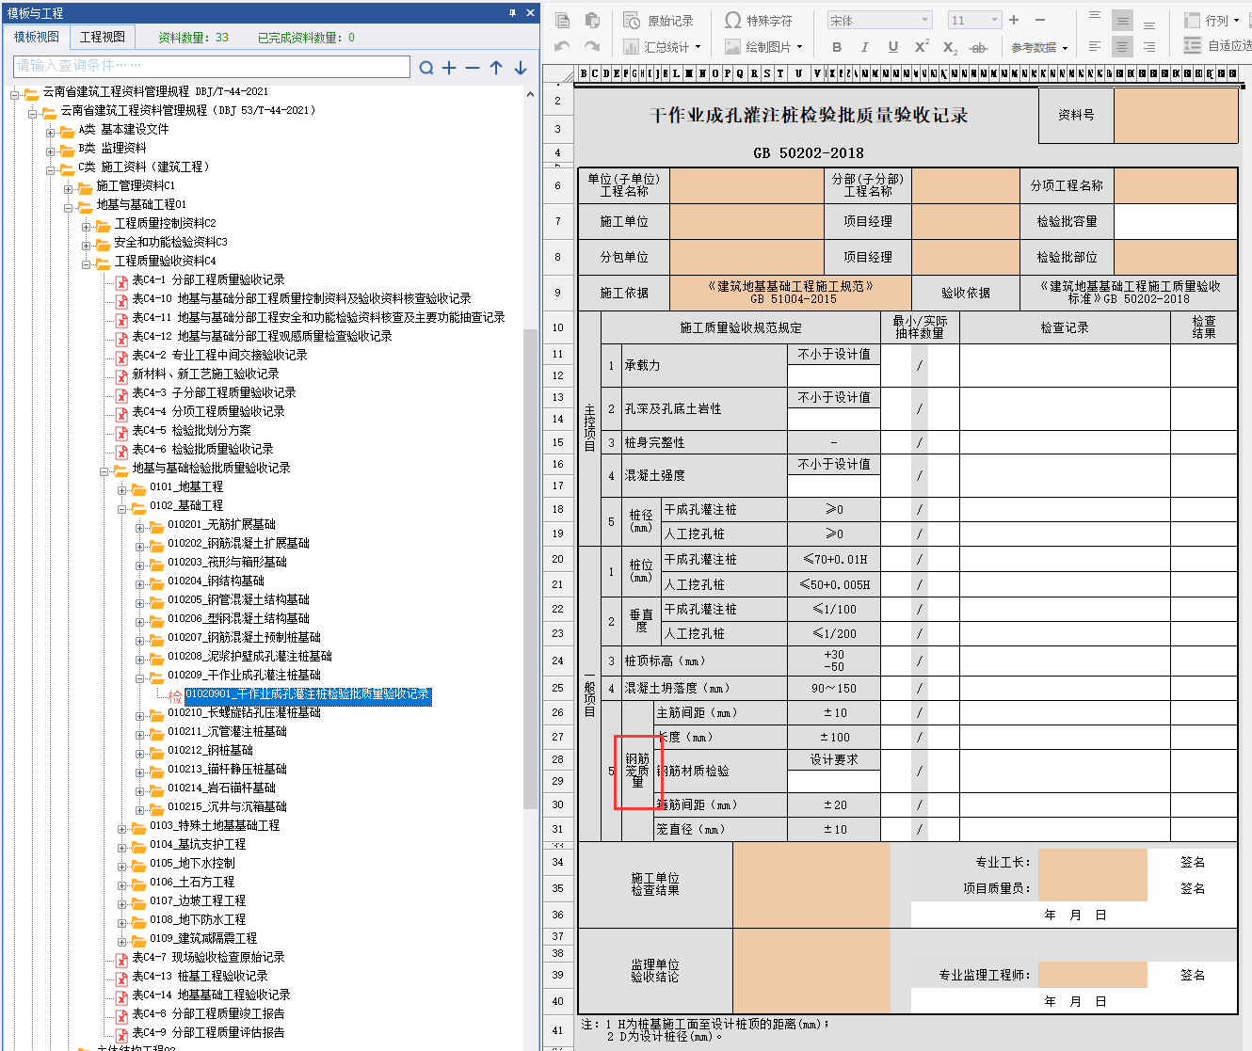Switch to 工程视图 tab
Screen dimensions: 1252x1051
click(x=102, y=37)
